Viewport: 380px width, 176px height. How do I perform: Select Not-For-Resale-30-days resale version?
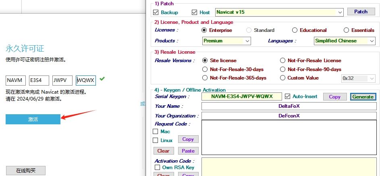205,69
